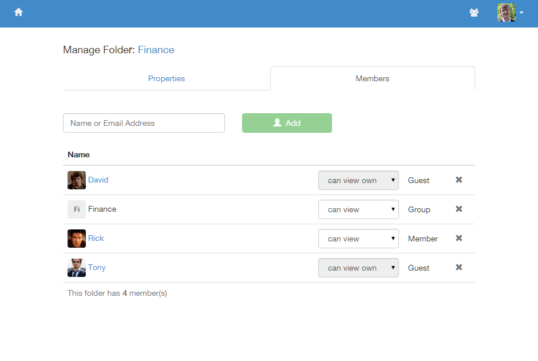Open Tony's permission dropdown

[x=358, y=268]
